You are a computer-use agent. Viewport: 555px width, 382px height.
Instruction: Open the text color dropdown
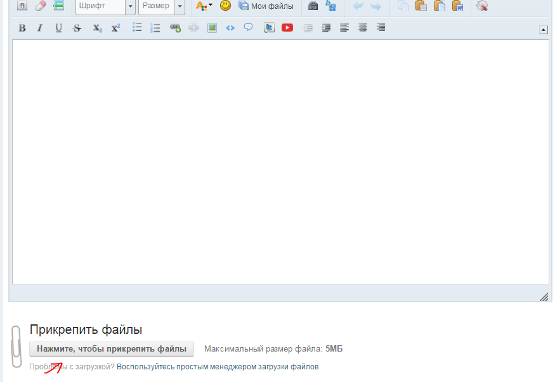tap(204, 6)
